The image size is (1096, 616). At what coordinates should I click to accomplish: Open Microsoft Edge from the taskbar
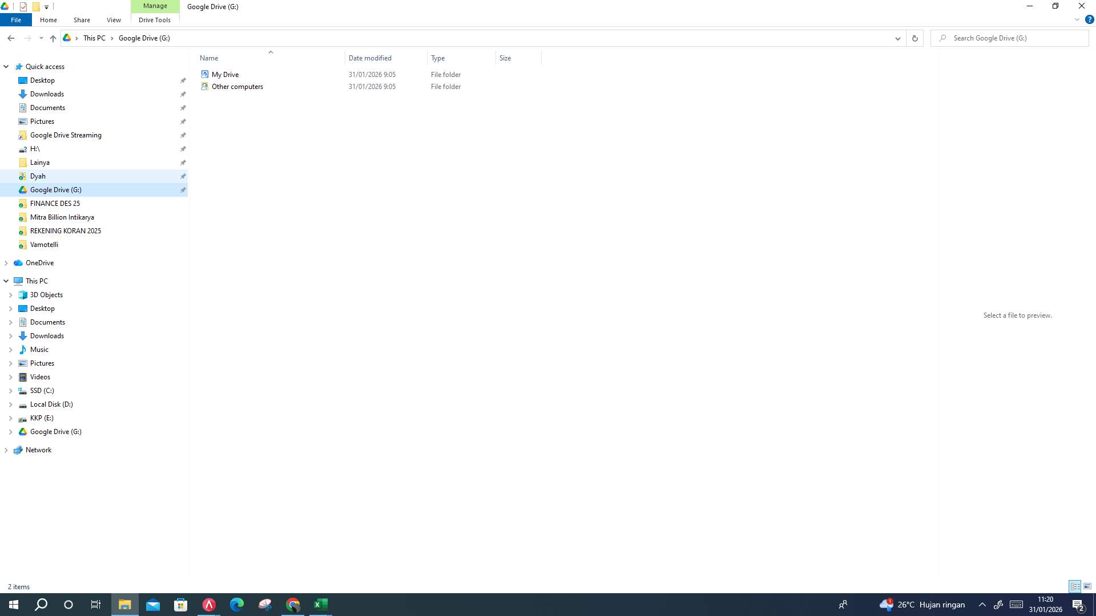(236, 604)
